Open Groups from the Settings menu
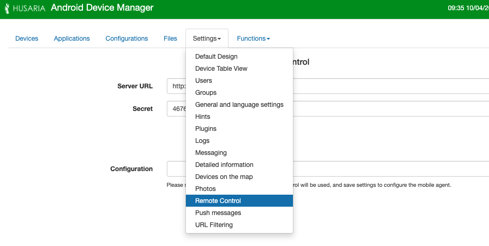 [239, 92]
